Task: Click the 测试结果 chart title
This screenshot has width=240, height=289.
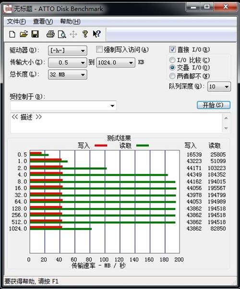Action: (x=119, y=138)
